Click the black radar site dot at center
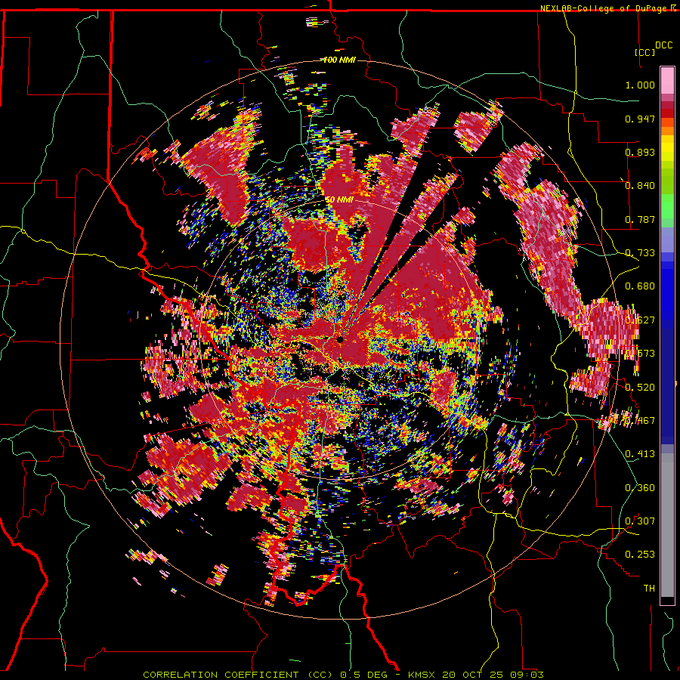The width and height of the screenshot is (680, 680). 340,339
